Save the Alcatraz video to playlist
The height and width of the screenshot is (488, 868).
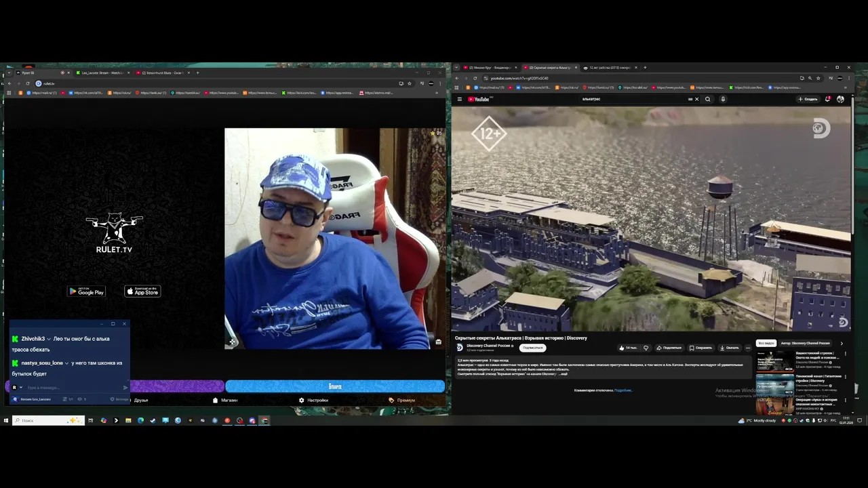click(701, 348)
